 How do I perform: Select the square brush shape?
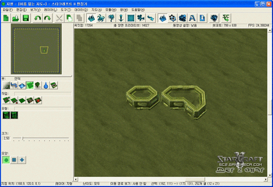tap(14, 160)
